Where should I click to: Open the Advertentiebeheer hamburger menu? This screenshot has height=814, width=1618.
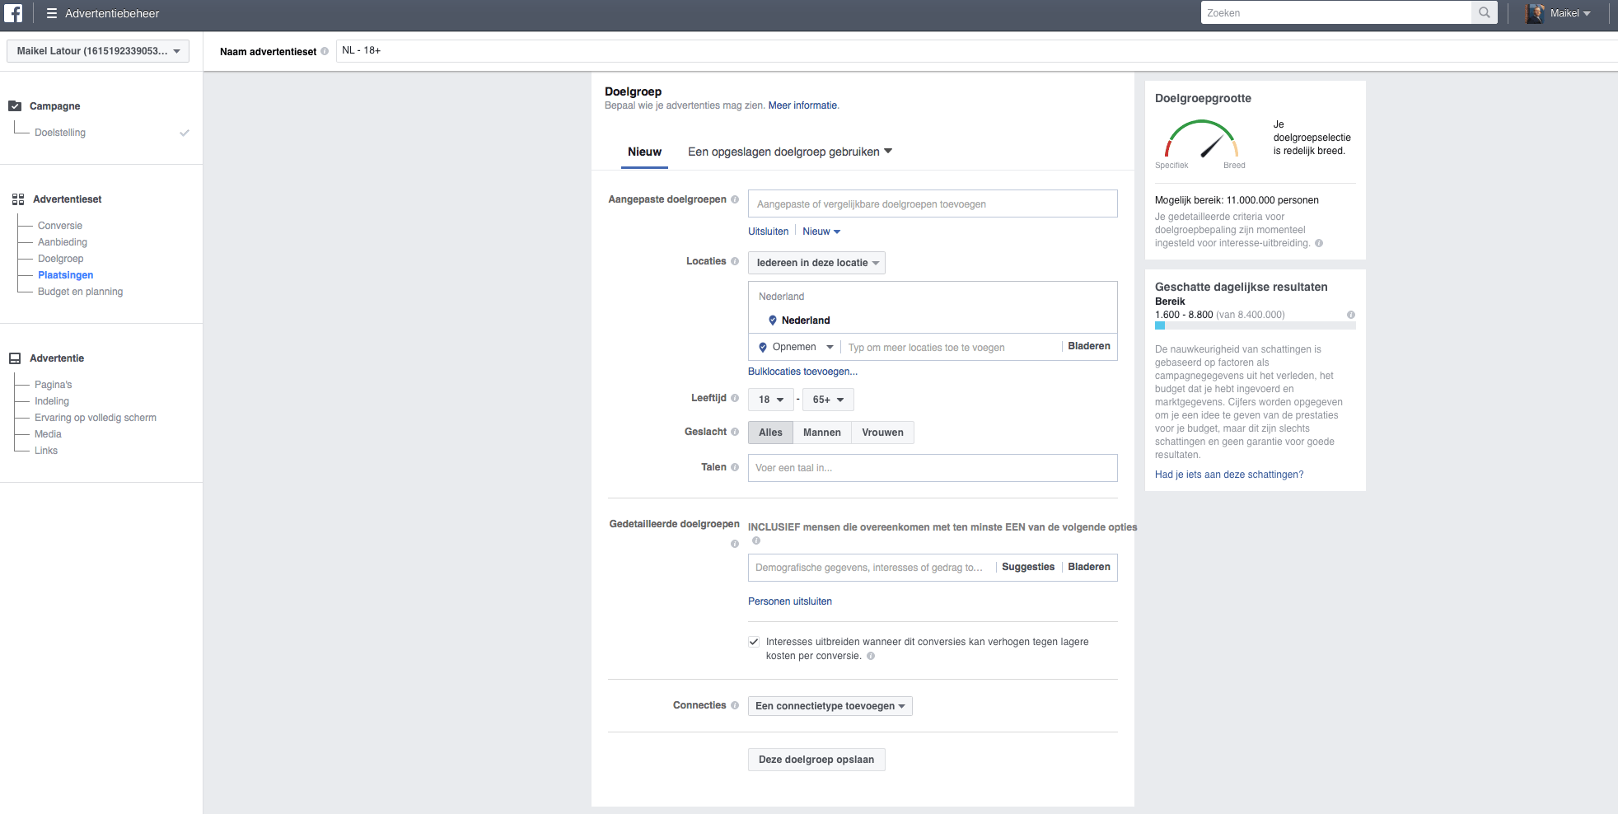(52, 13)
